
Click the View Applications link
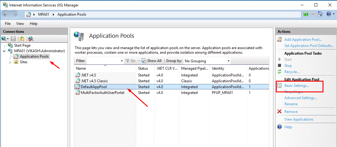point(299,119)
